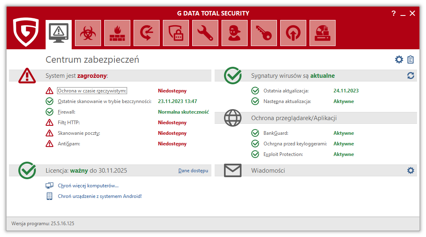This screenshot has height=237, width=426.
Task: Click the 24.11.2023 update date
Action: coord(346,91)
